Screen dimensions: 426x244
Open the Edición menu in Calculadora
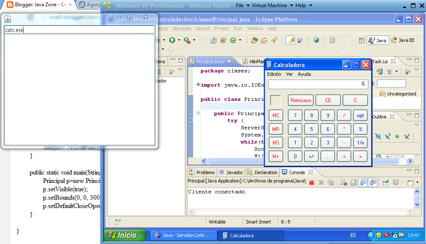click(274, 74)
